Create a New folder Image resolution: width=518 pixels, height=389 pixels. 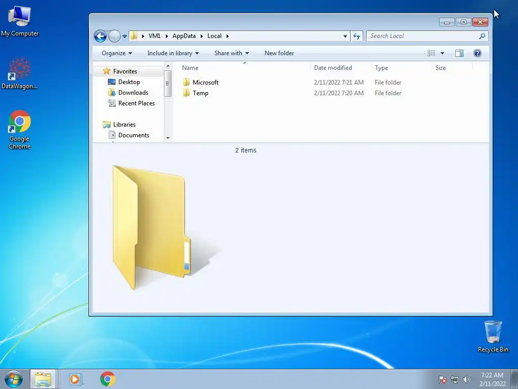pyautogui.click(x=279, y=53)
